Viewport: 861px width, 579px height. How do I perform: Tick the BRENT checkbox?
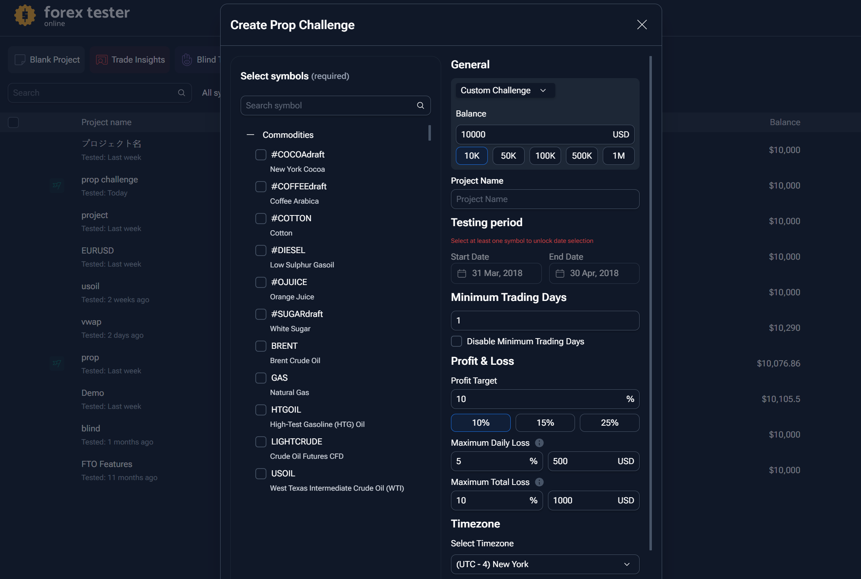point(261,346)
